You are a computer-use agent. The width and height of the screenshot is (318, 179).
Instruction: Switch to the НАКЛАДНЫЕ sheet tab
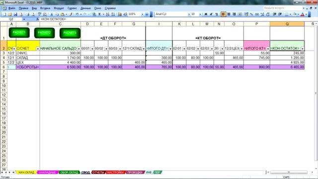[x=47, y=173]
